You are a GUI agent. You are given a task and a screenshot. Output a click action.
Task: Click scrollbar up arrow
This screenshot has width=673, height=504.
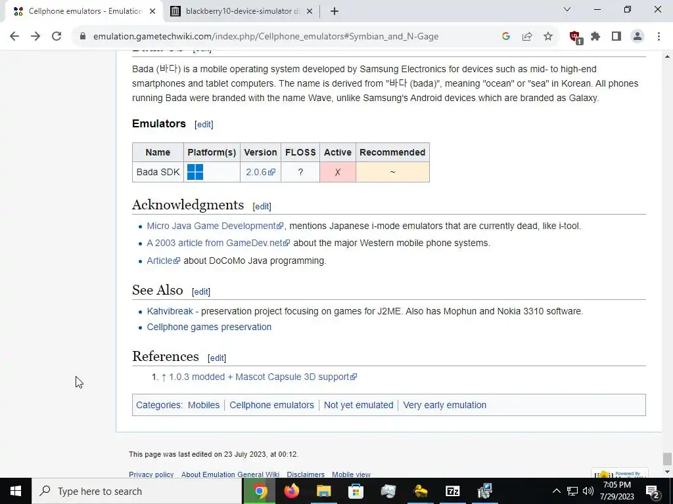coord(667,56)
